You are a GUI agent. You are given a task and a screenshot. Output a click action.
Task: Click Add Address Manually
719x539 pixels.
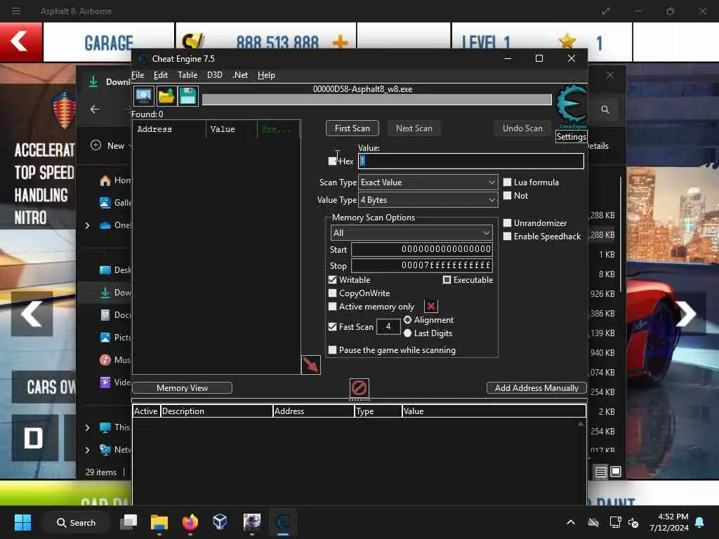click(536, 387)
